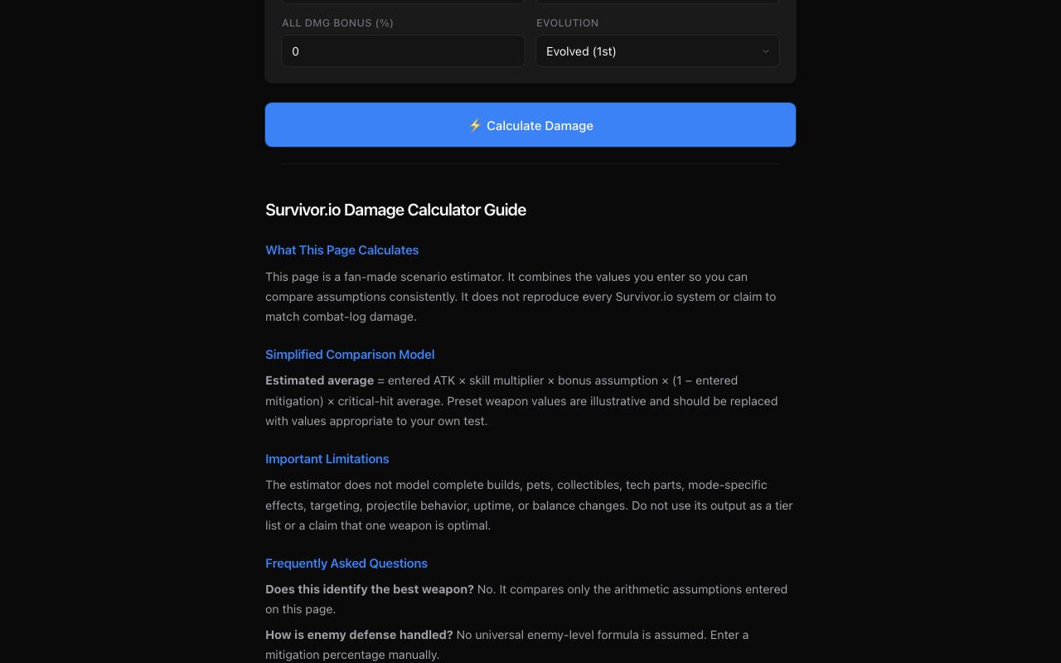Viewport: 1061px width, 663px height.
Task: Click the ALL DMG BONUS (%) label
Action: click(x=337, y=23)
